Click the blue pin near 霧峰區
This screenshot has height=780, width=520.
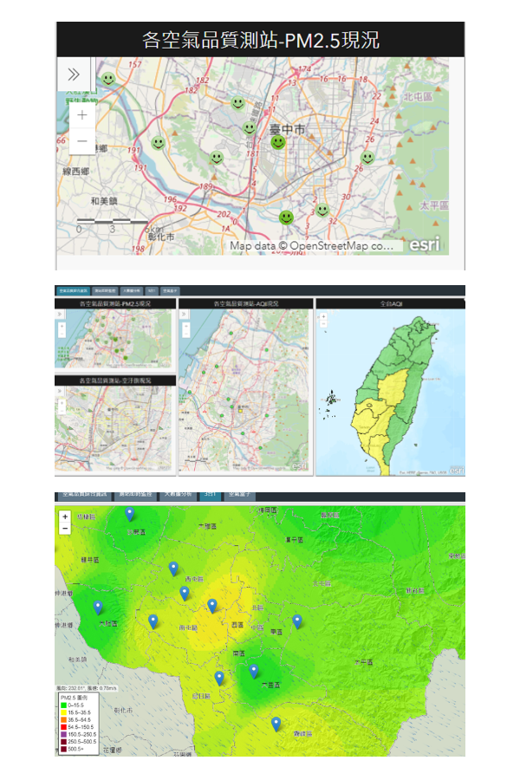(276, 724)
